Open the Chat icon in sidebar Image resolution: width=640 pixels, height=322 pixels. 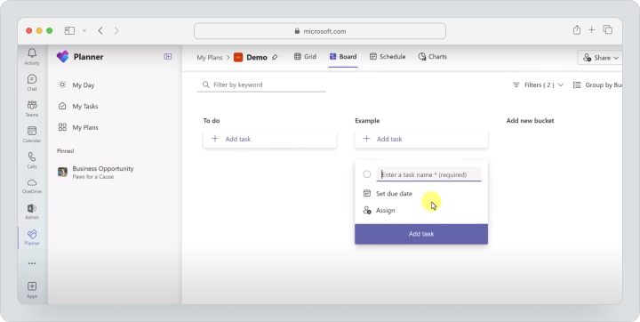[32, 79]
